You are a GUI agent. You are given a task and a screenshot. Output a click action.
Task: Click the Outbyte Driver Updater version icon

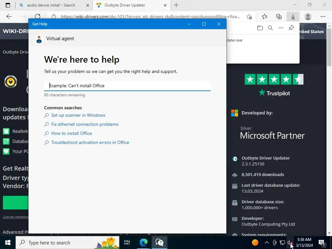point(235,159)
